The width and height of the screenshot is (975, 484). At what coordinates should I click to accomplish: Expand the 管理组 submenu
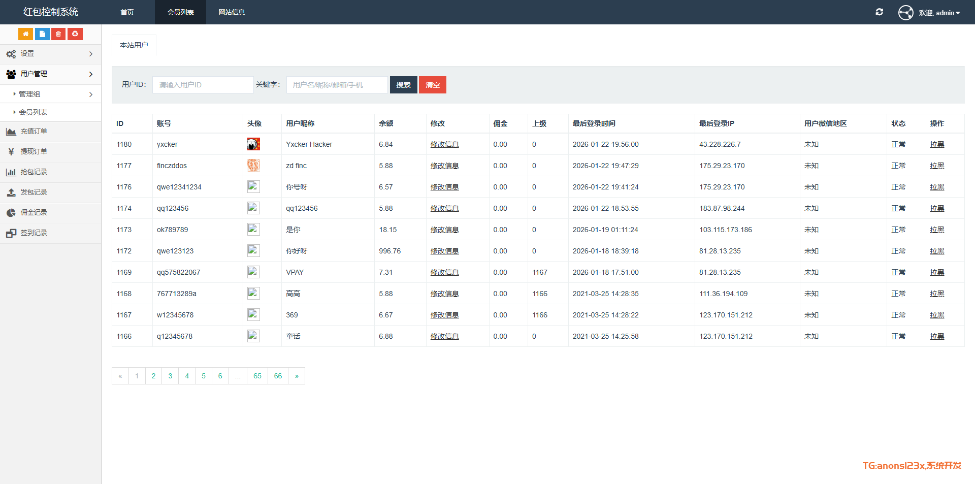(50, 94)
